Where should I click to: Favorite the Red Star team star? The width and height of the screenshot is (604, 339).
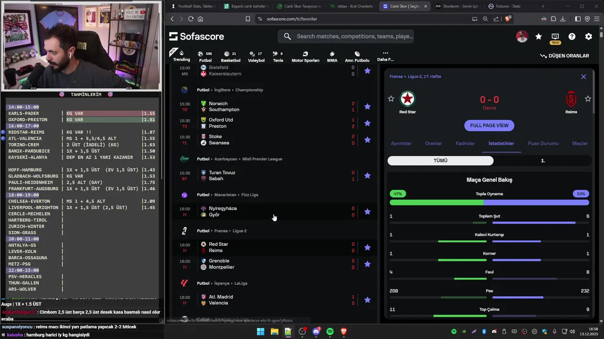click(391, 98)
